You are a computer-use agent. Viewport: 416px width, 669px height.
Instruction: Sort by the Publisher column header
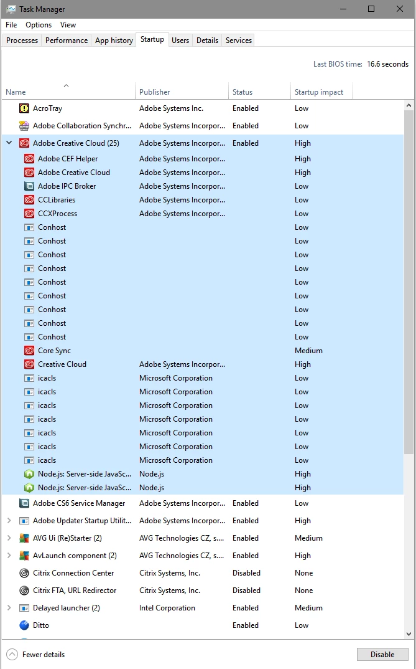click(182, 92)
